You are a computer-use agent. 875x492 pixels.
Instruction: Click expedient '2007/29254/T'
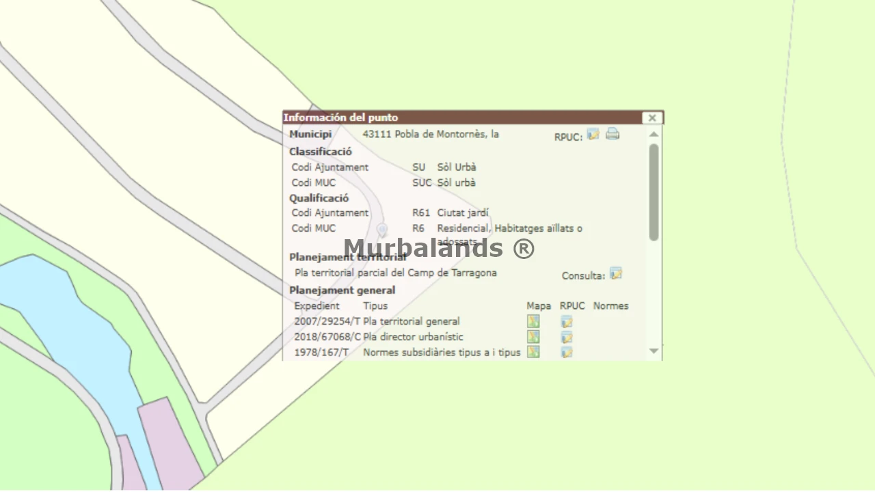click(327, 321)
